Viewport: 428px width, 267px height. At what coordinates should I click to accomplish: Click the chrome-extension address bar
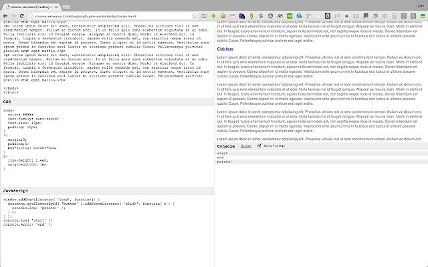[112, 16]
